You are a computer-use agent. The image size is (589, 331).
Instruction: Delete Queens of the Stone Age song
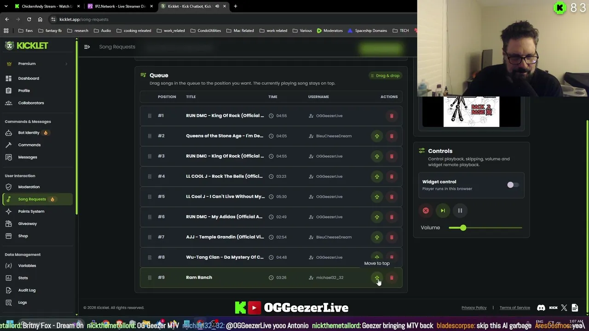392,136
